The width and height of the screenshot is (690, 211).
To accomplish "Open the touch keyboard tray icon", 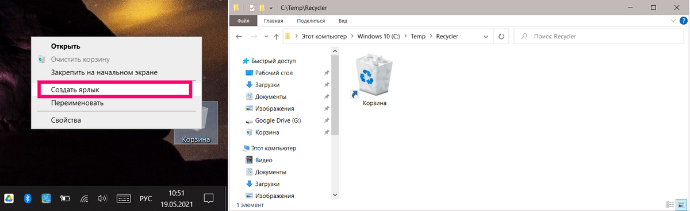I will point(124,199).
